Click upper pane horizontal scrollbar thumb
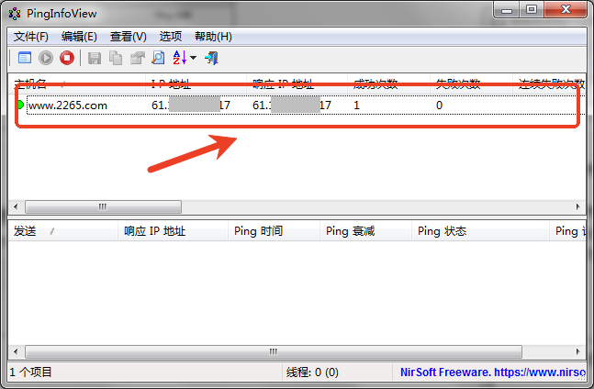 [x=103, y=206]
